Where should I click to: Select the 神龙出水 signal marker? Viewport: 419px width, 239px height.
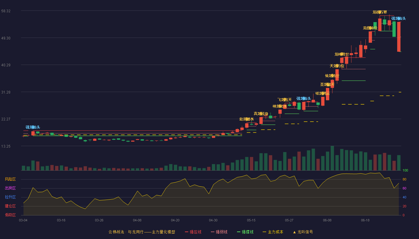click(280, 106)
